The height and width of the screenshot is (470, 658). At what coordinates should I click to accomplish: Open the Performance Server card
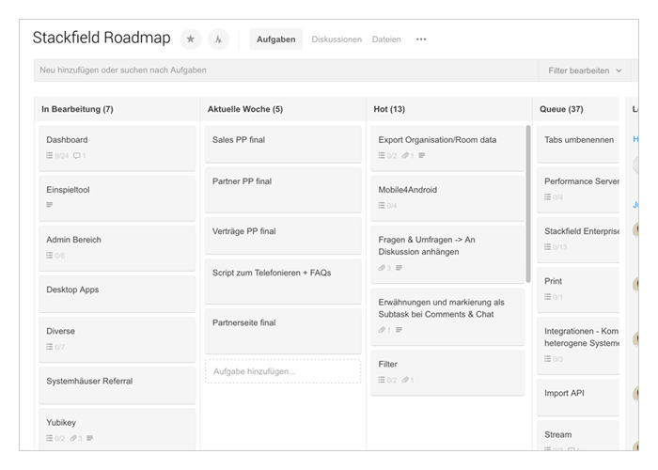coord(578,190)
